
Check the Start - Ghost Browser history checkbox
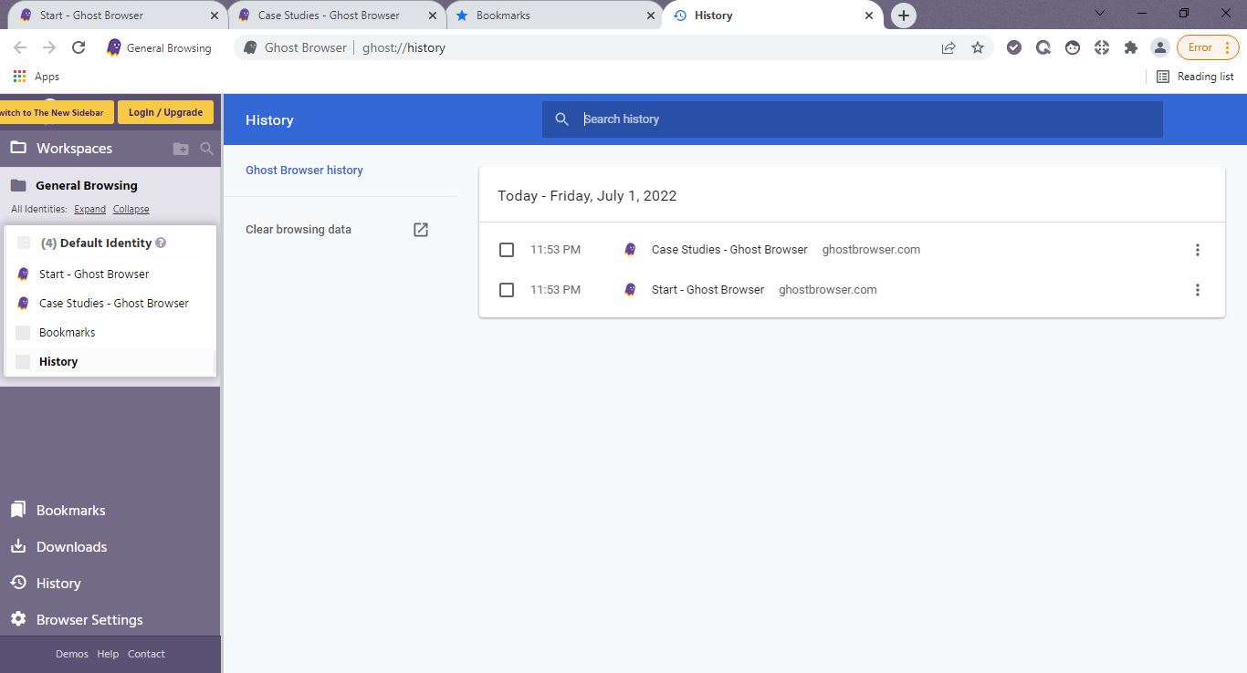(x=507, y=290)
